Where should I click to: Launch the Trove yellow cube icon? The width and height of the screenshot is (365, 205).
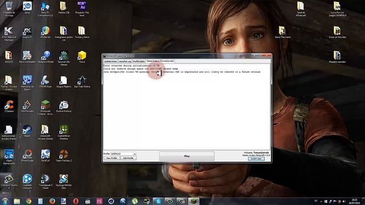pos(82,57)
